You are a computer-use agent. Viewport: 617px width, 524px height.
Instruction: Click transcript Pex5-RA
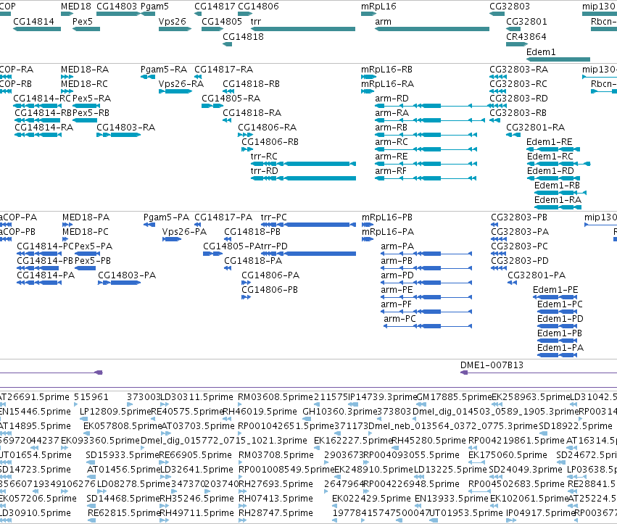(x=91, y=99)
